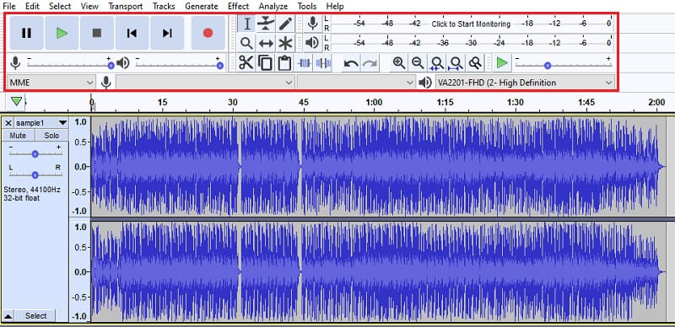Screen dimensions: 675x327
Task: Click the 1:30 mark on timeline ruler
Action: 516,103
